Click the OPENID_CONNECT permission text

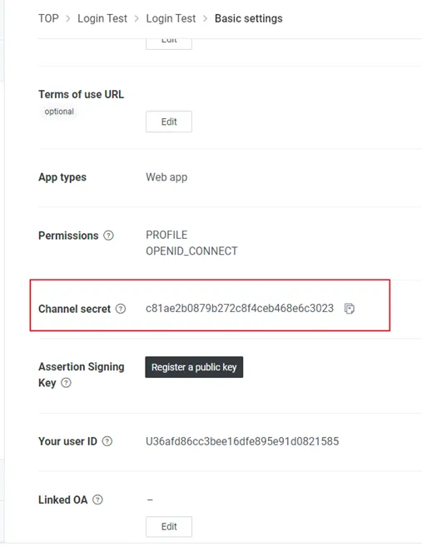pos(191,251)
